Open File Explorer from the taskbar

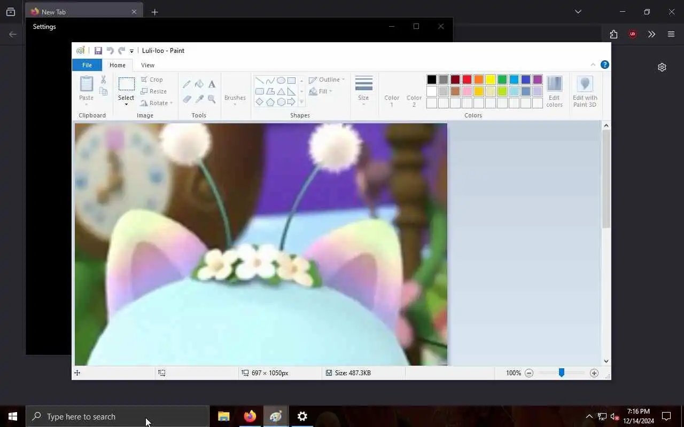224,416
